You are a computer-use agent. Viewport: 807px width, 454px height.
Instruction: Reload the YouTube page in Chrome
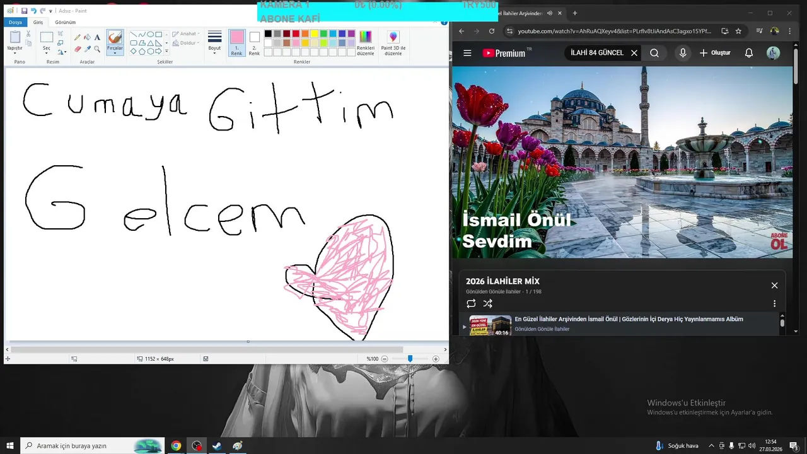[x=492, y=31]
